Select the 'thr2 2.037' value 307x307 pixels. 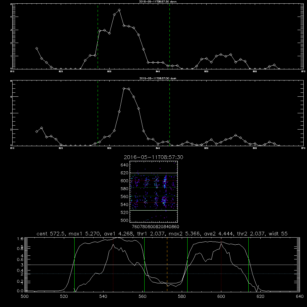coord(251,234)
